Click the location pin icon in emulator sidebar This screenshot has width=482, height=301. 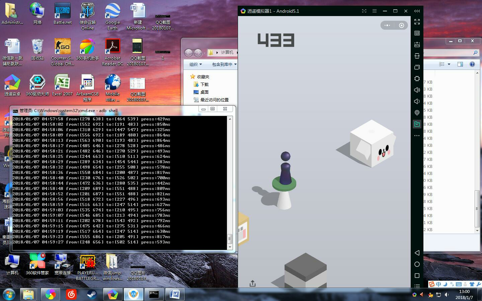[417, 113]
